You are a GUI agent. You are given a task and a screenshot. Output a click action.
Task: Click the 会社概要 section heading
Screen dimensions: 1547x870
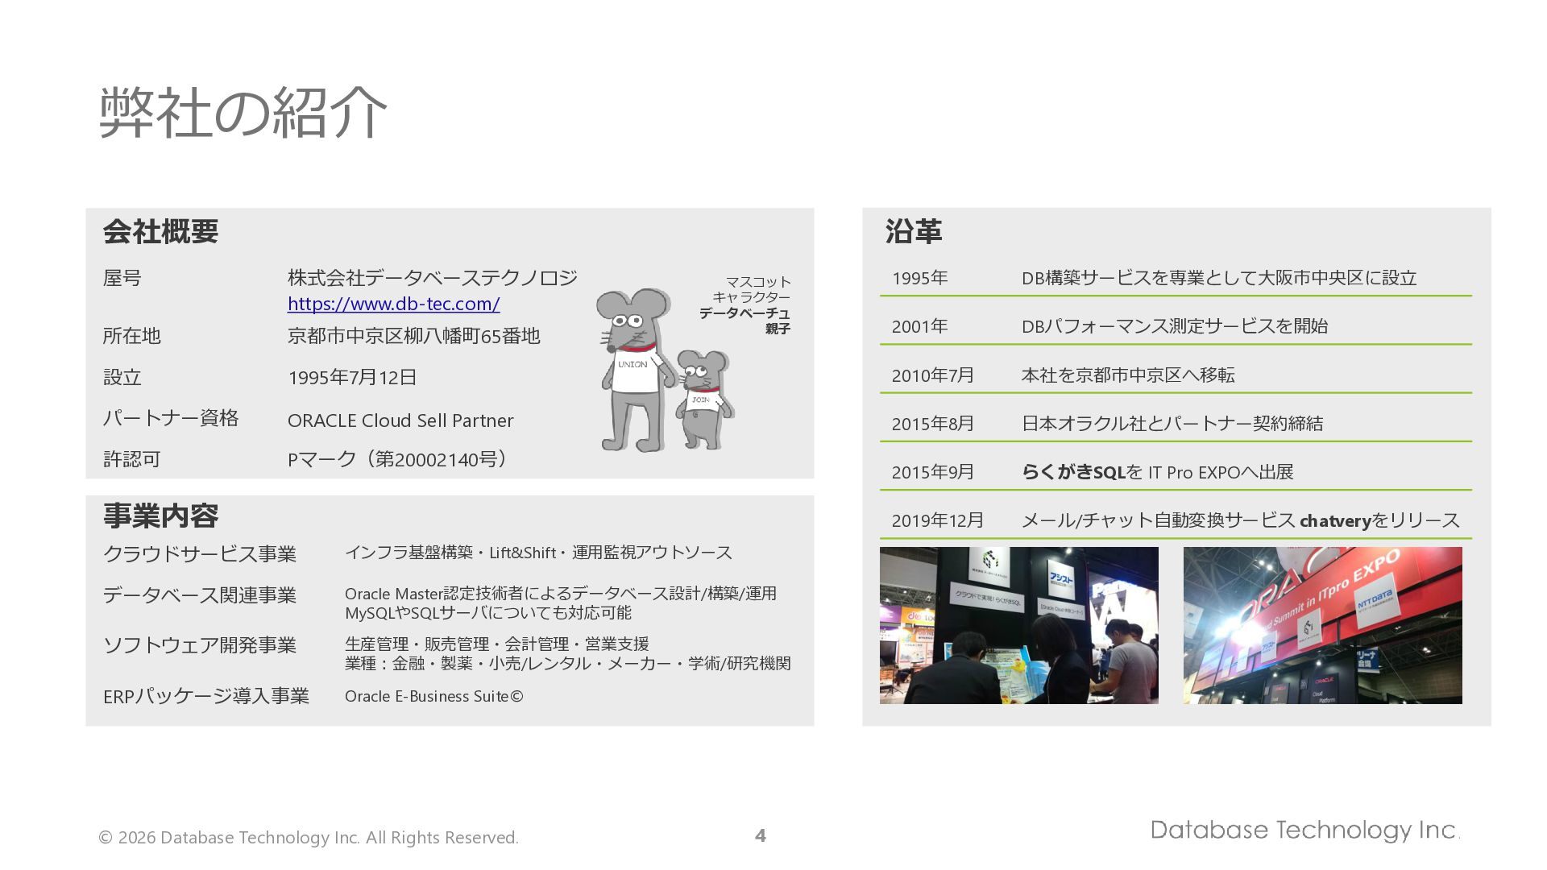tap(160, 232)
